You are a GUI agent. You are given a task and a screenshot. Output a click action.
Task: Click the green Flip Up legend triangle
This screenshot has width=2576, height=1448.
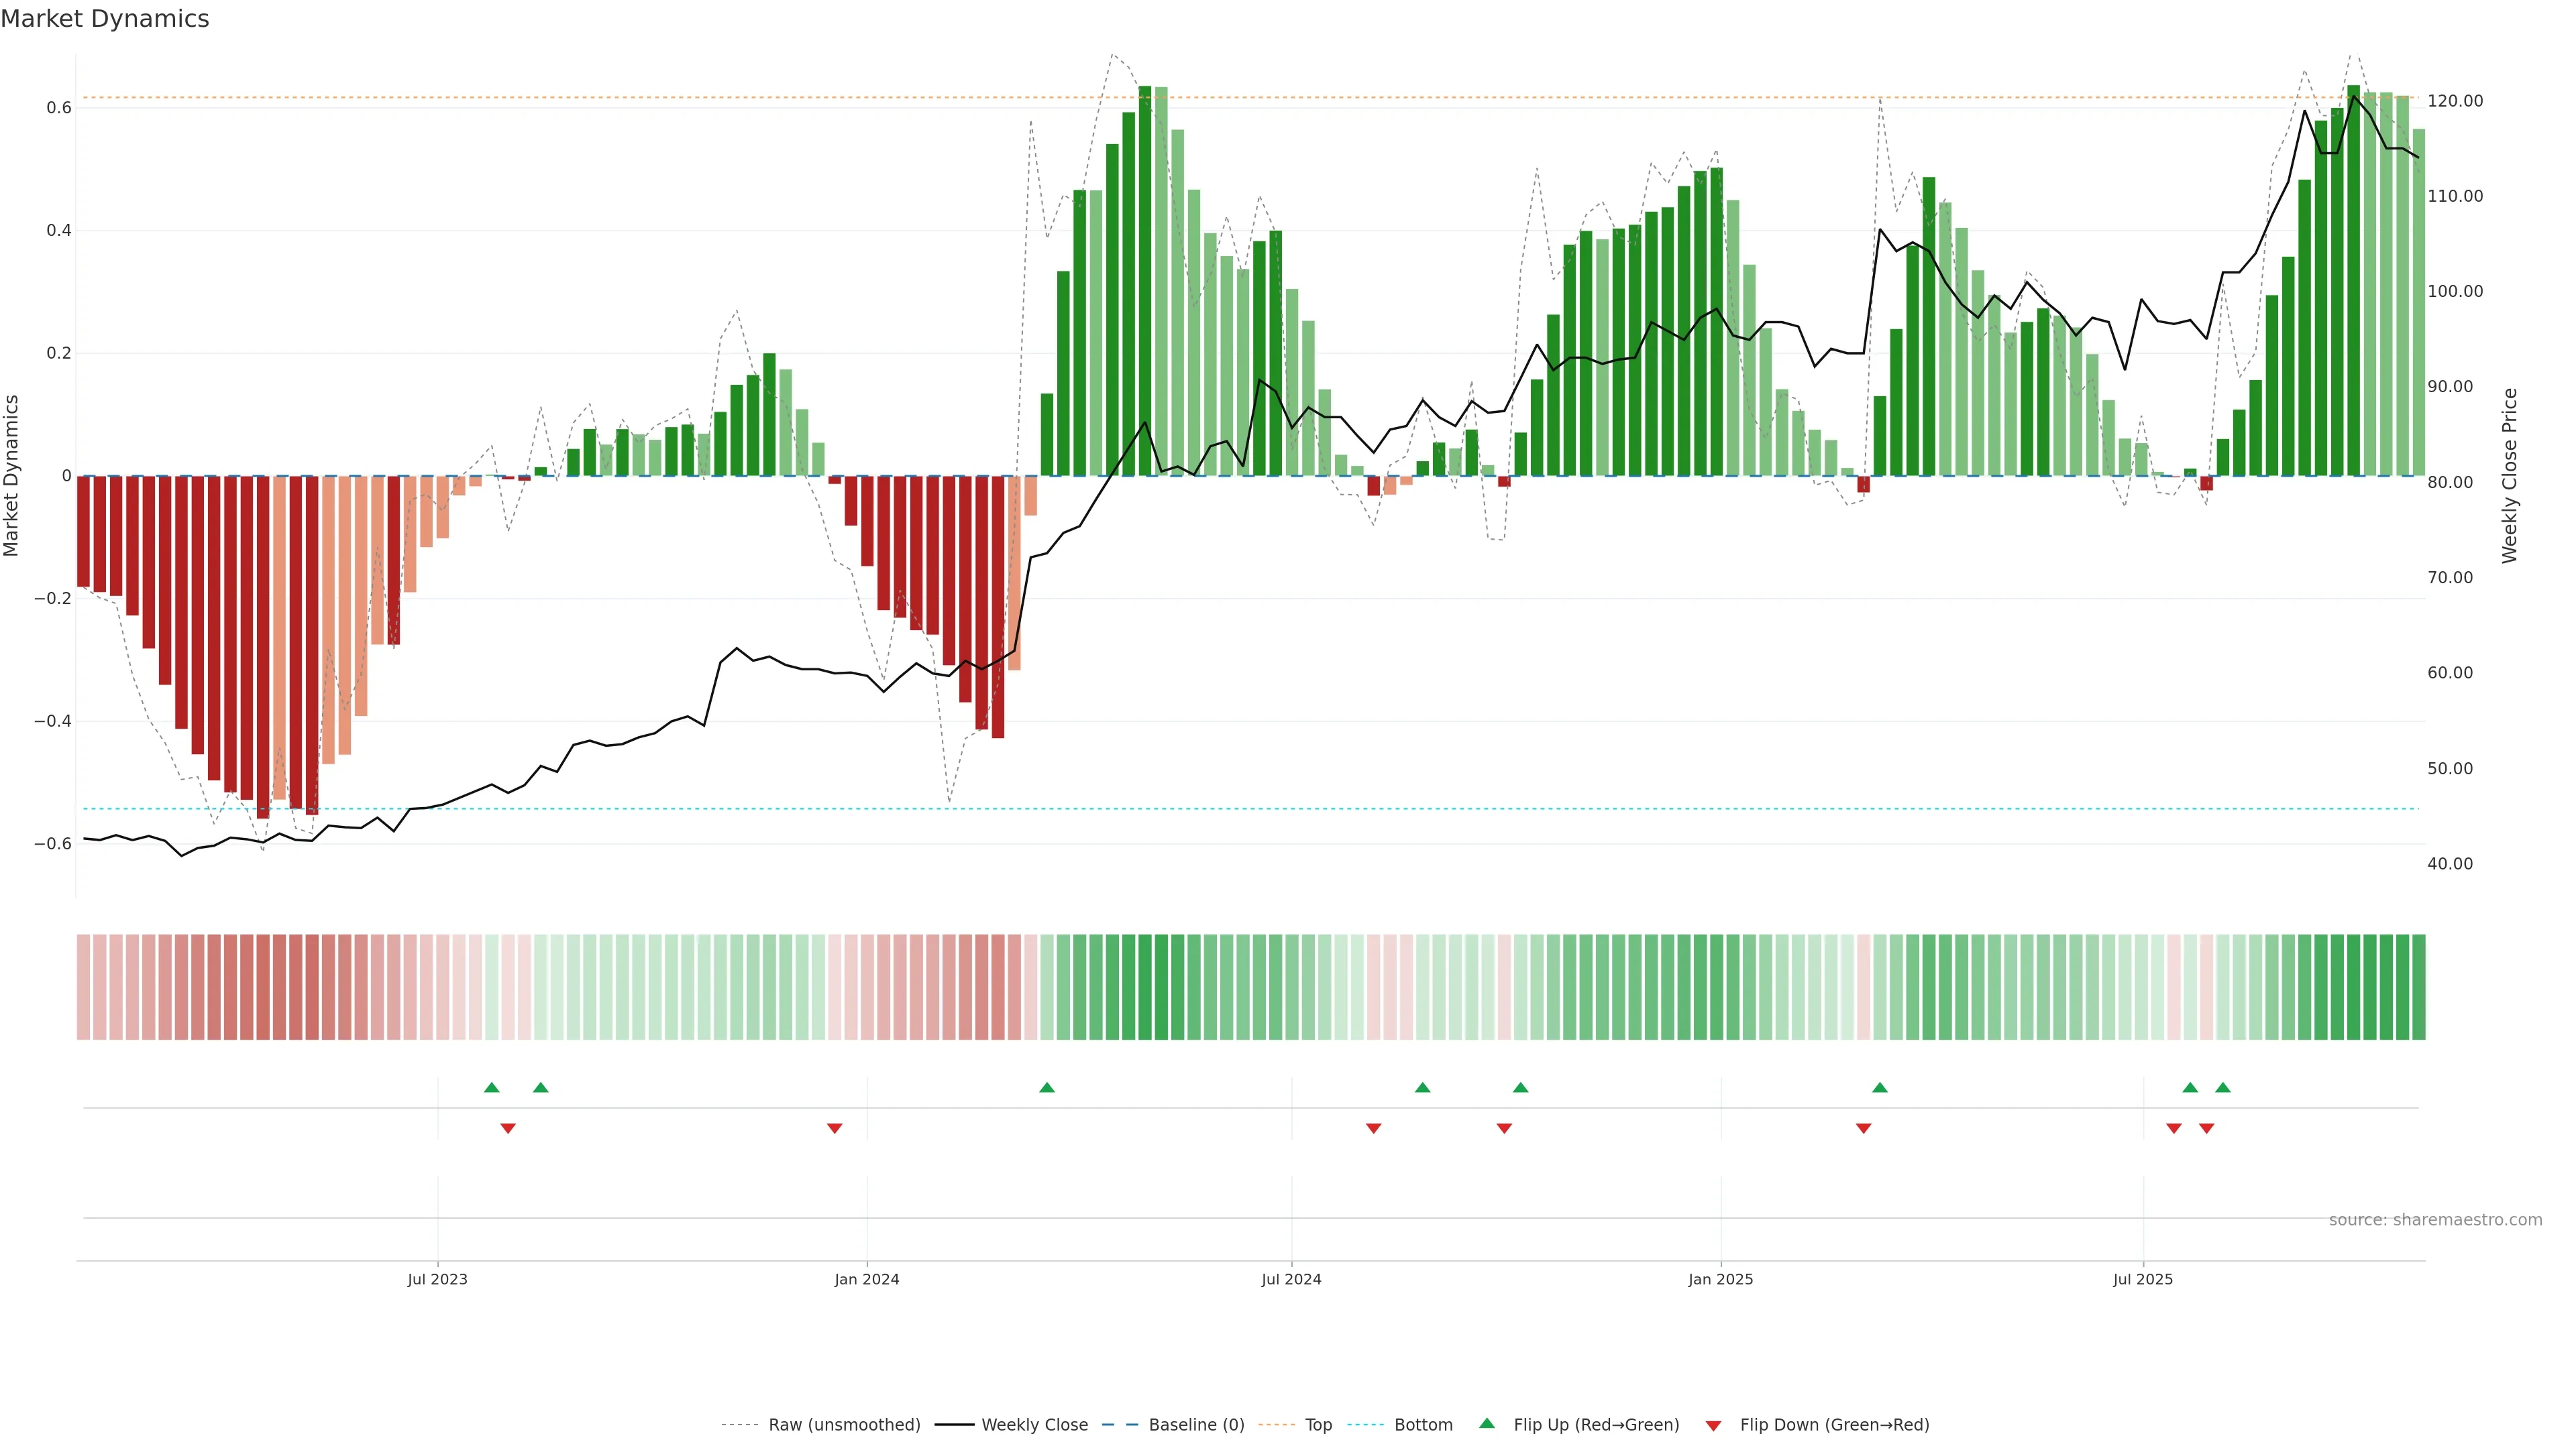(x=1486, y=1423)
